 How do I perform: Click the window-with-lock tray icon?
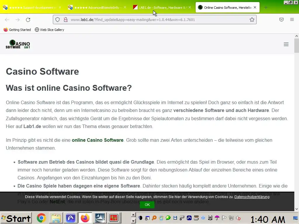[147, 218]
